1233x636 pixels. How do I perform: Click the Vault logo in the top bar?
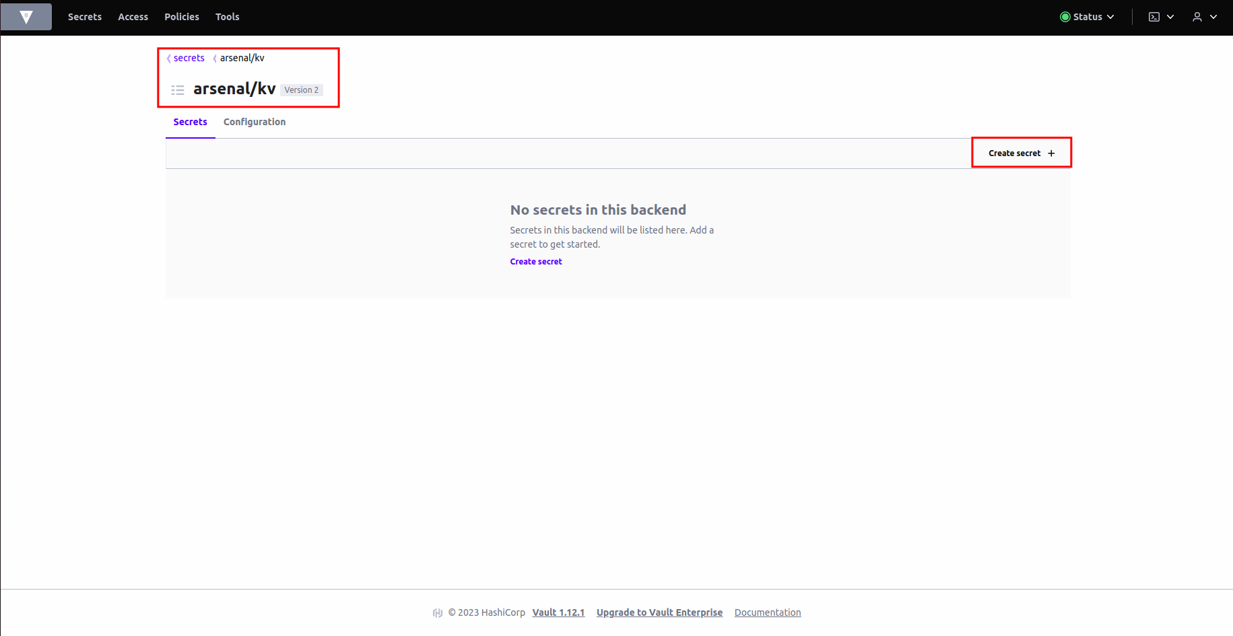pos(26,17)
